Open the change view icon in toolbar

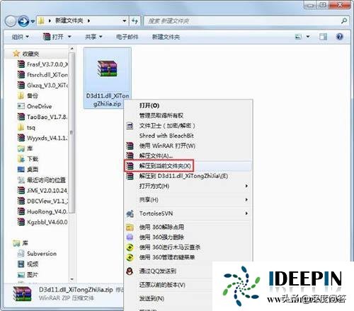tap(299, 37)
